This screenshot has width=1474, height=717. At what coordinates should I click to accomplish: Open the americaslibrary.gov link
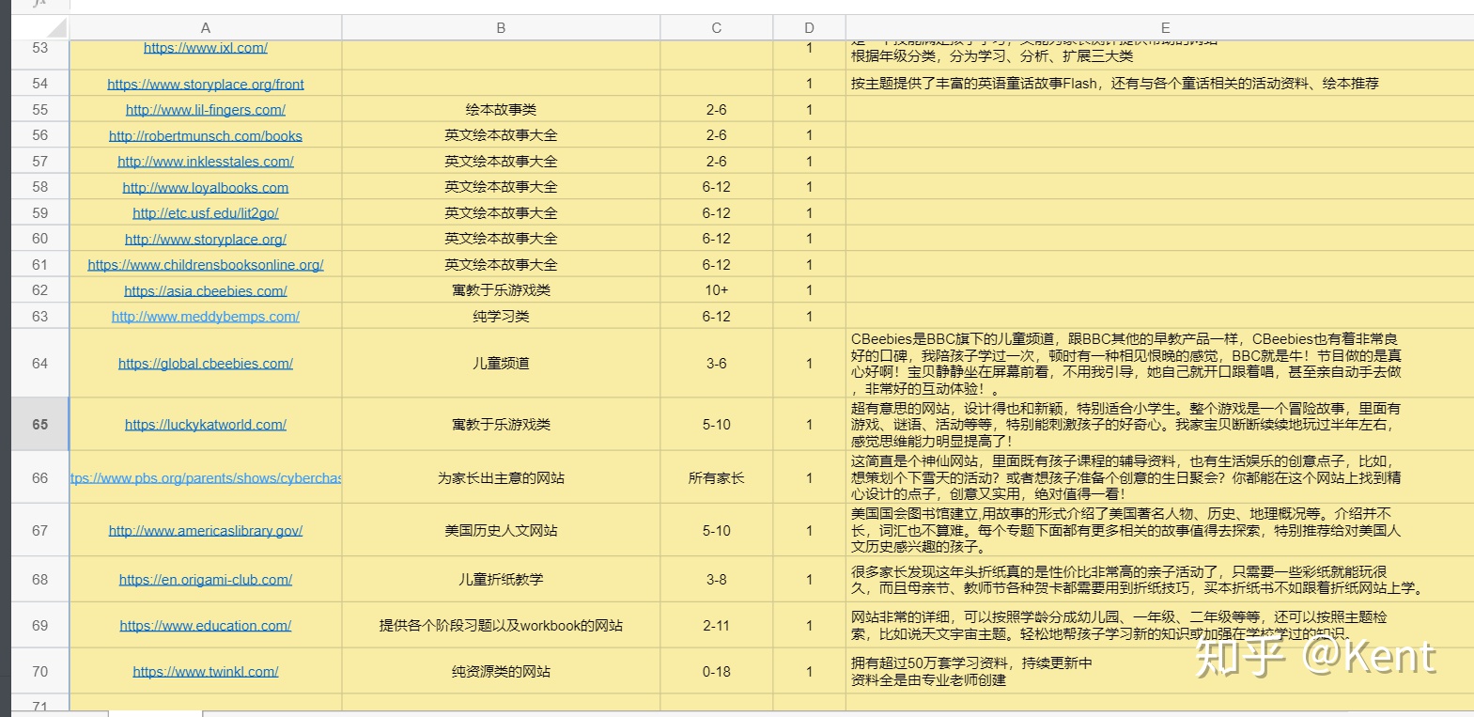click(x=205, y=531)
